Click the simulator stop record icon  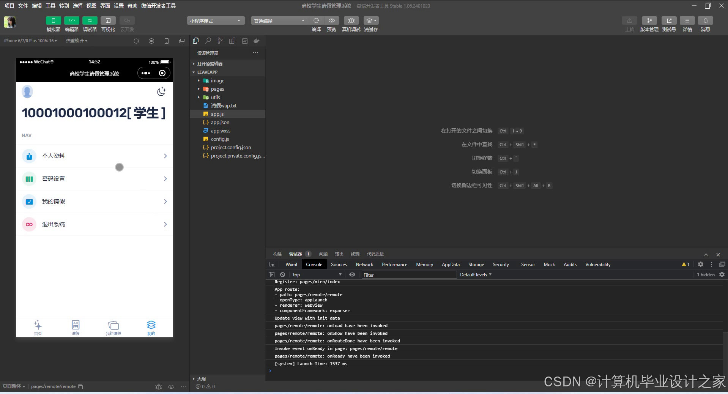pos(151,41)
